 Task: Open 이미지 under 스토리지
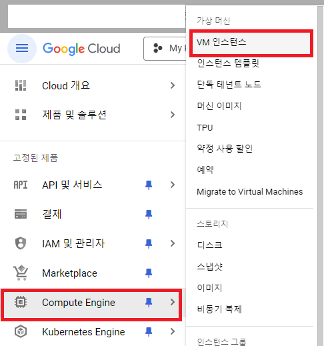click(209, 288)
